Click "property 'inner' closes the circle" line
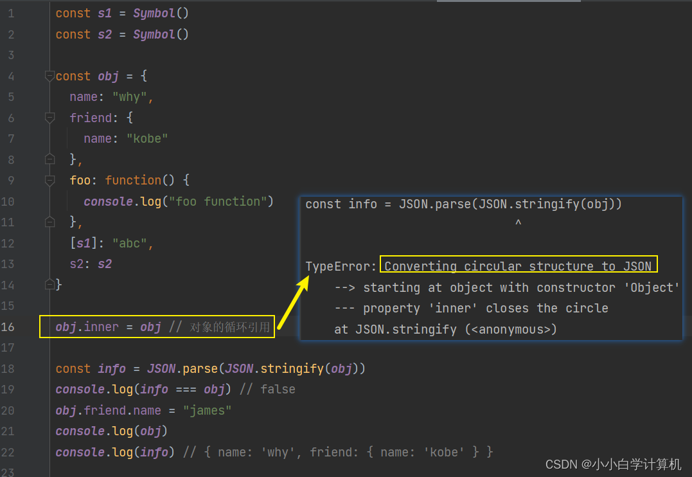Screen dimensions: 692x477 click(x=472, y=309)
